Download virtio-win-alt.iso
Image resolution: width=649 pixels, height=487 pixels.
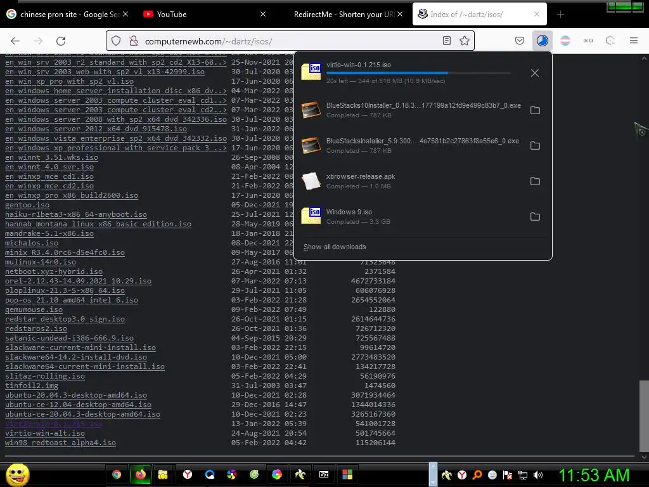coord(45,433)
